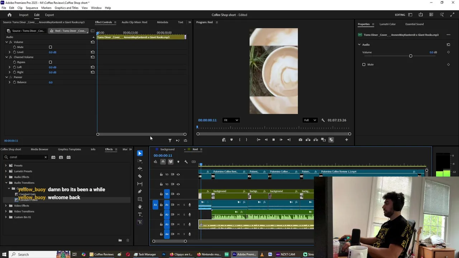Click the Extract button in Program monitor
The height and width of the screenshot is (258, 459).
316,140
